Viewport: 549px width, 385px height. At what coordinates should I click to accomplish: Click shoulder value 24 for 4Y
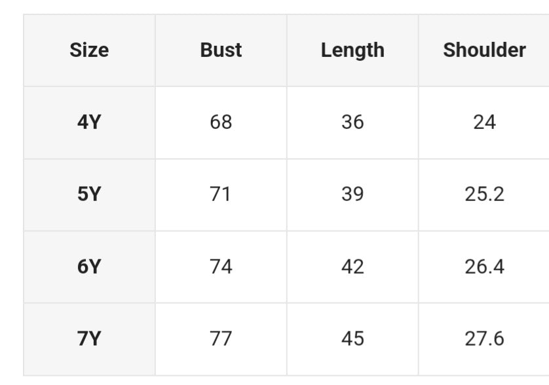(x=484, y=122)
